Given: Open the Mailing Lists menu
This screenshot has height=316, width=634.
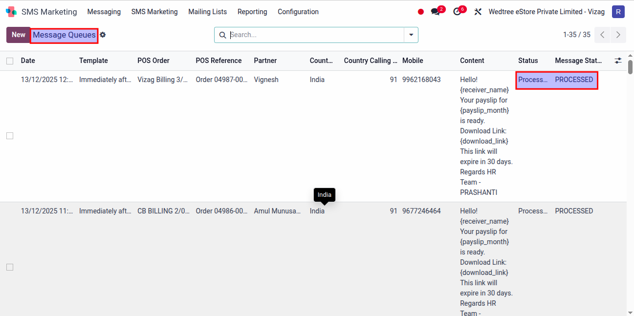Looking at the screenshot, I should (x=207, y=12).
